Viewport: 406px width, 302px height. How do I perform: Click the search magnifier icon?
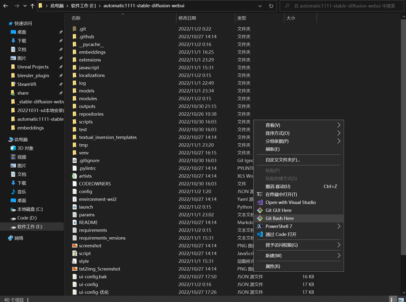(x=287, y=6)
